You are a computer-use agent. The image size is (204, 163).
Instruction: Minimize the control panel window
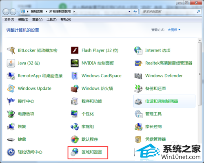180,3
